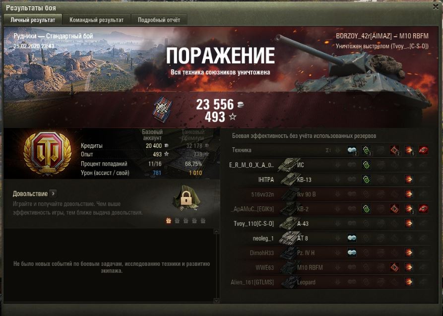443x316 pixels.
Task: Click the green lock icon in the ИС row
Action: point(366,165)
